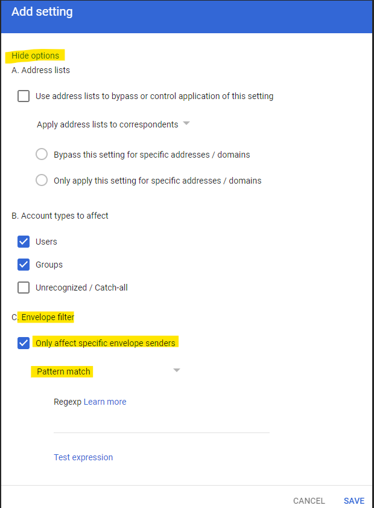Choose Only apply this setting radio
The height and width of the screenshot is (508, 374).
pos(42,180)
